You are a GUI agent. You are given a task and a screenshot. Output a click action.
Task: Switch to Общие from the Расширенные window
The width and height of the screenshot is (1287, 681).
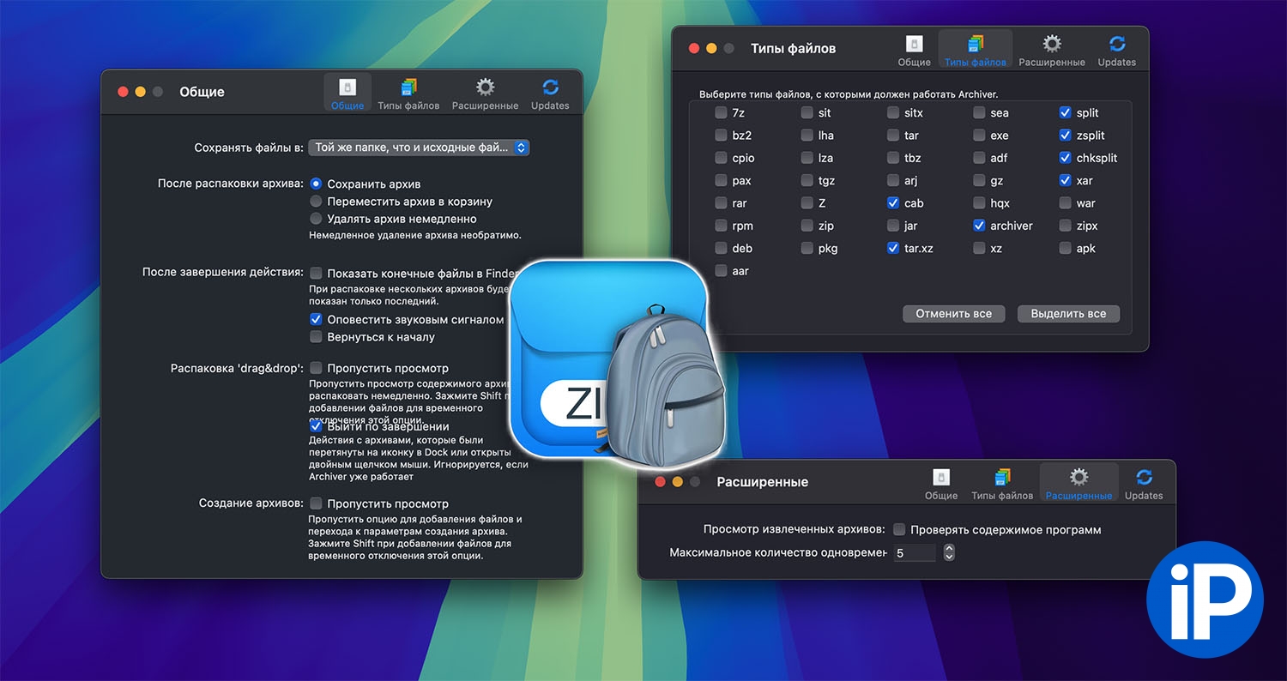(x=941, y=483)
